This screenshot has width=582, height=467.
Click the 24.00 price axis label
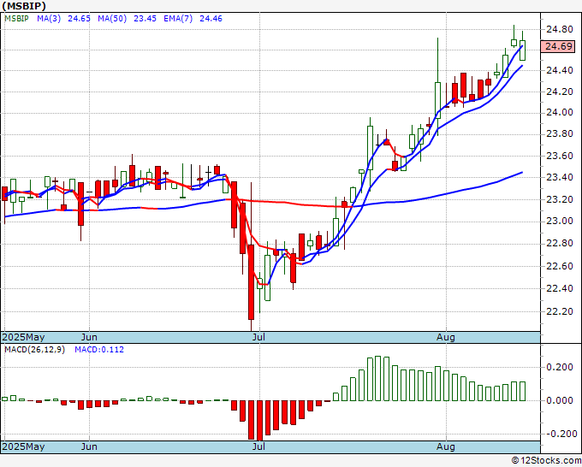click(560, 112)
